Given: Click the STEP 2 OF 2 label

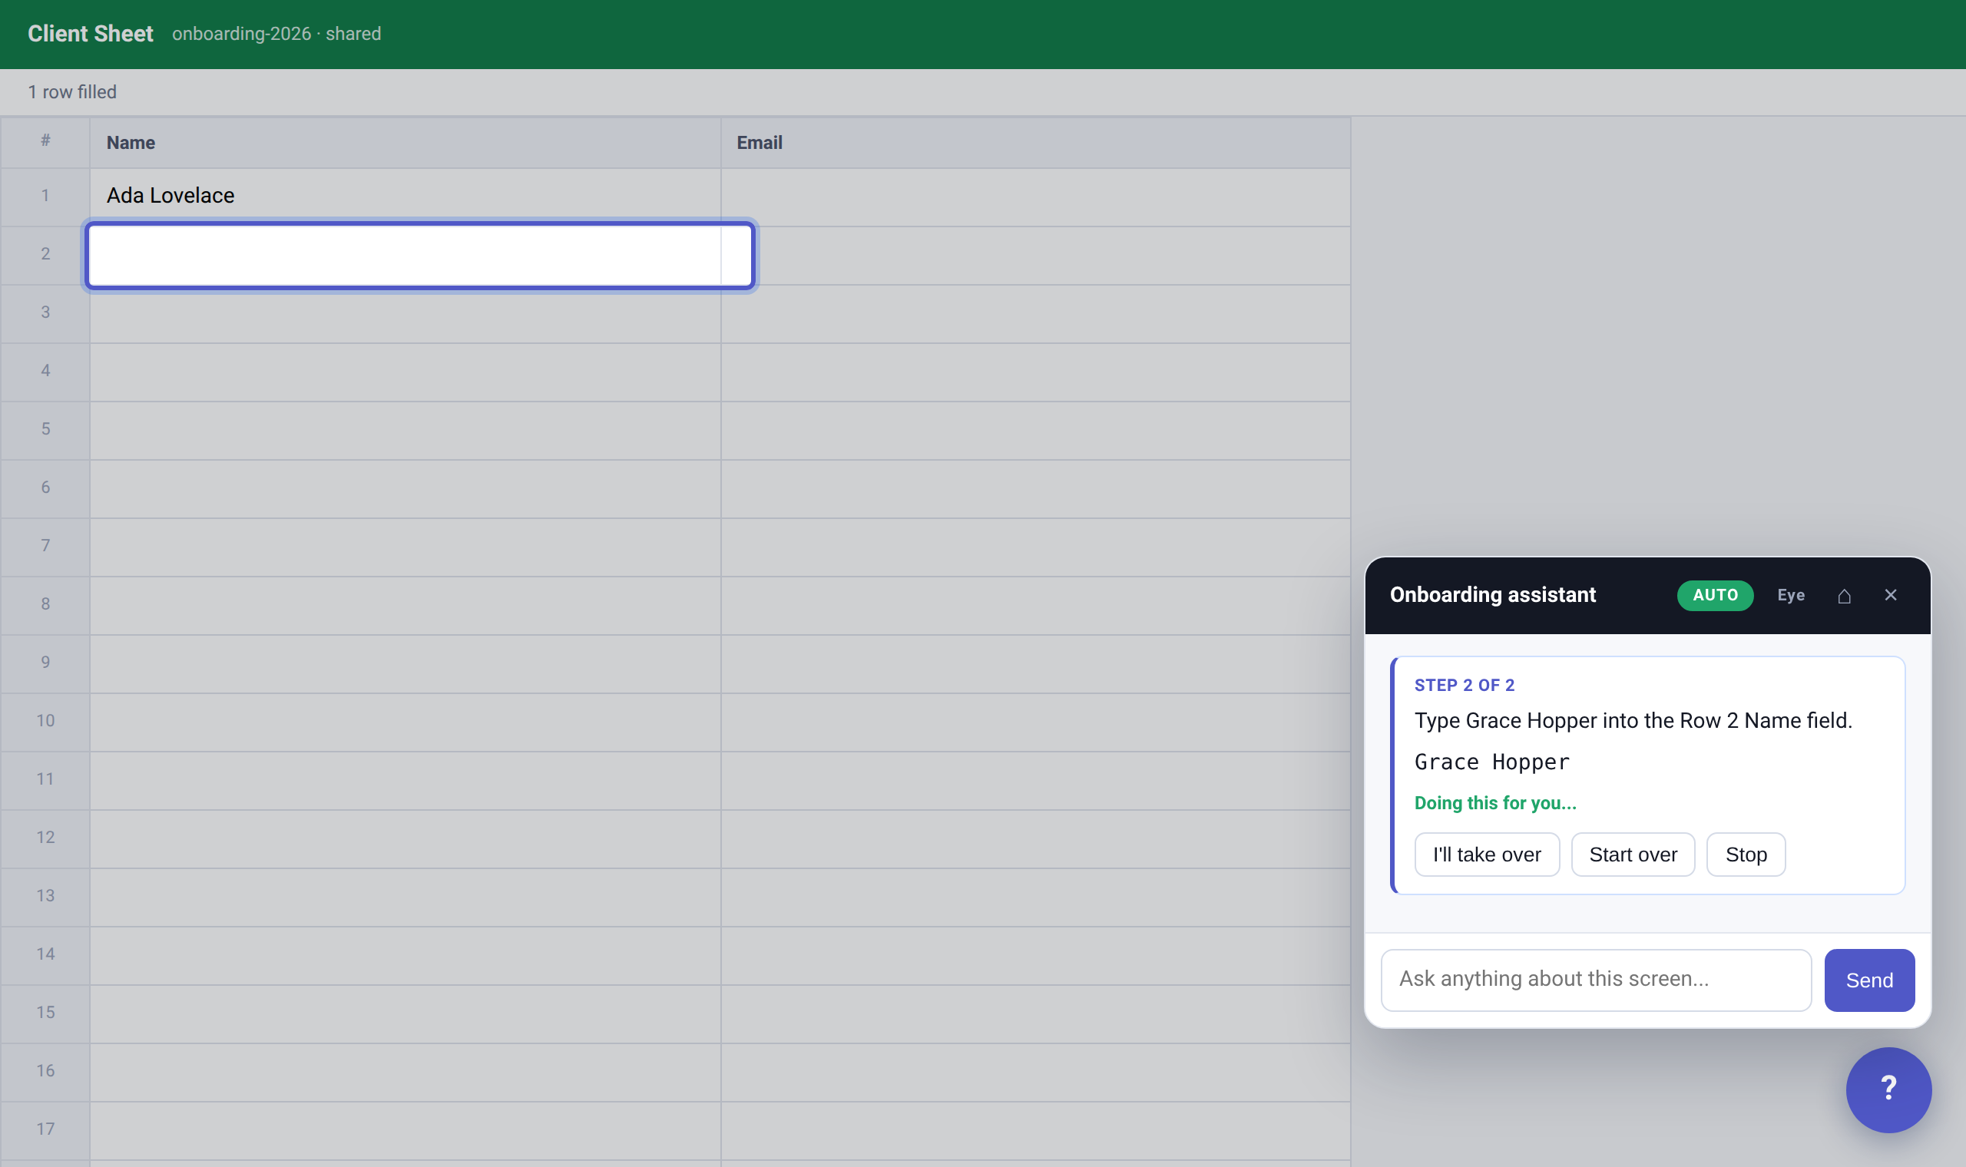Looking at the screenshot, I should pos(1464,685).
